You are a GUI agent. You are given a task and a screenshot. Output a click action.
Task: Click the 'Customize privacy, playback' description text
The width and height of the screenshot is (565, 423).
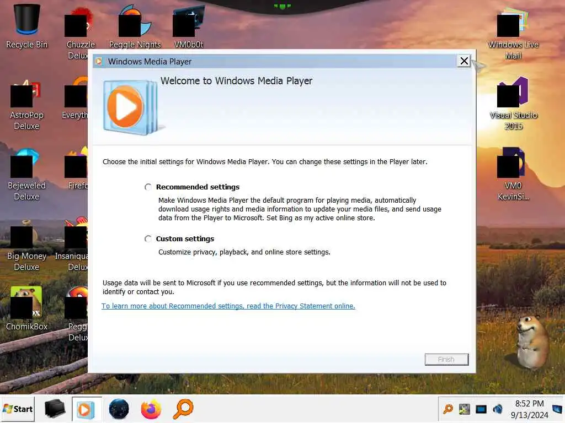tap(244, 252)
